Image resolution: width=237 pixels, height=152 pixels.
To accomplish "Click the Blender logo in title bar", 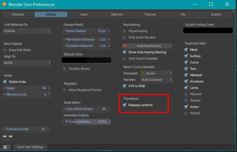I will 4,4.
